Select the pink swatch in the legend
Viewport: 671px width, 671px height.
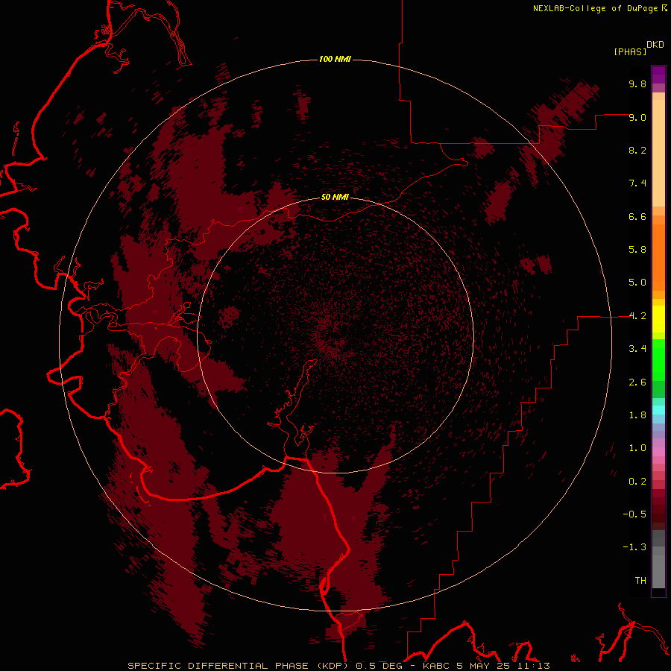(x=658, y=452)
